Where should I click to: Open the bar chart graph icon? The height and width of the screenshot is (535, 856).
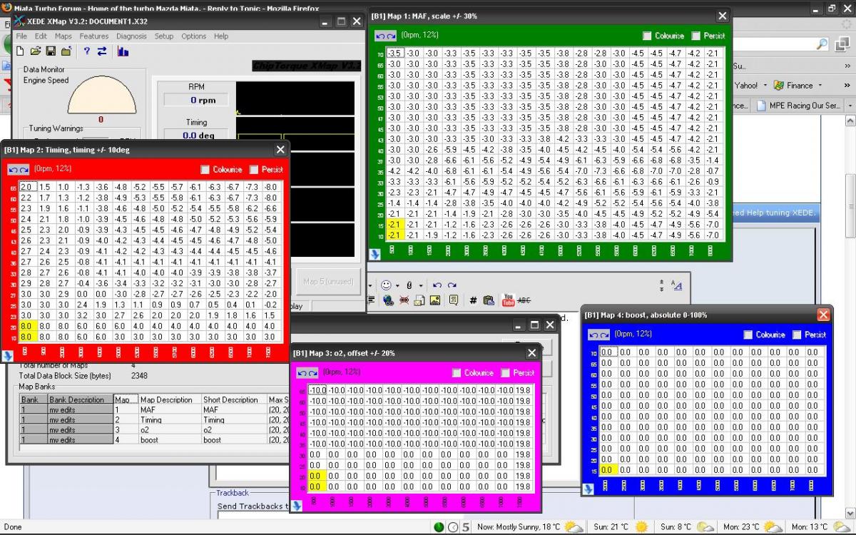pyautogui.click(x=123, y=51)
